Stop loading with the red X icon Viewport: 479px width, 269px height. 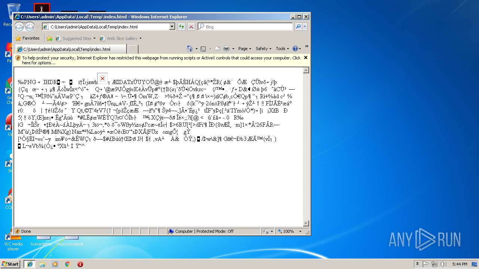point(191,27)
